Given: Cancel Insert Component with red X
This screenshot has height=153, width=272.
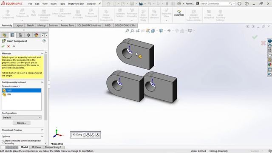Looking at the screenshot, I should [8, 46].
